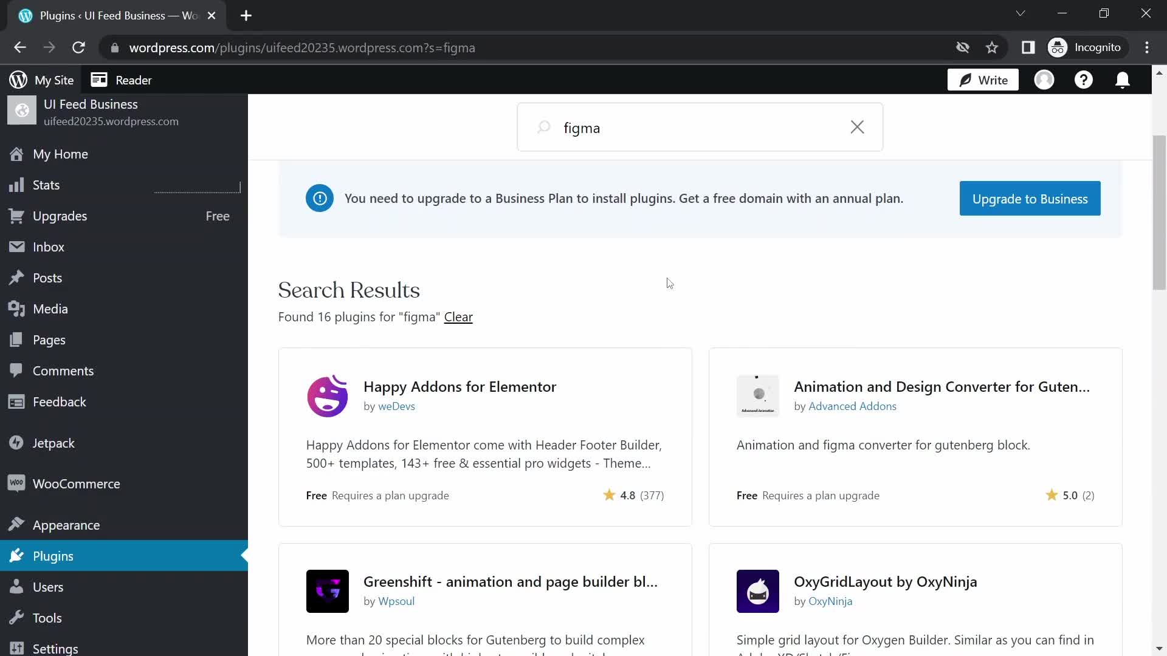The height and width of the screenshot is (656, 1167).
Task: Click the browser back arrow
Action: [20, 47]
